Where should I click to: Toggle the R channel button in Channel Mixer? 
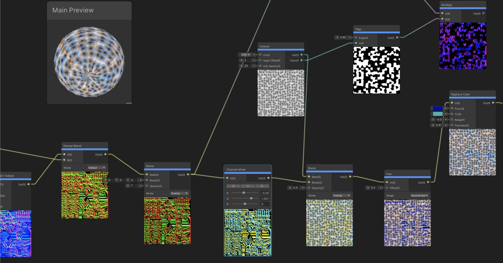pos(233,186)
